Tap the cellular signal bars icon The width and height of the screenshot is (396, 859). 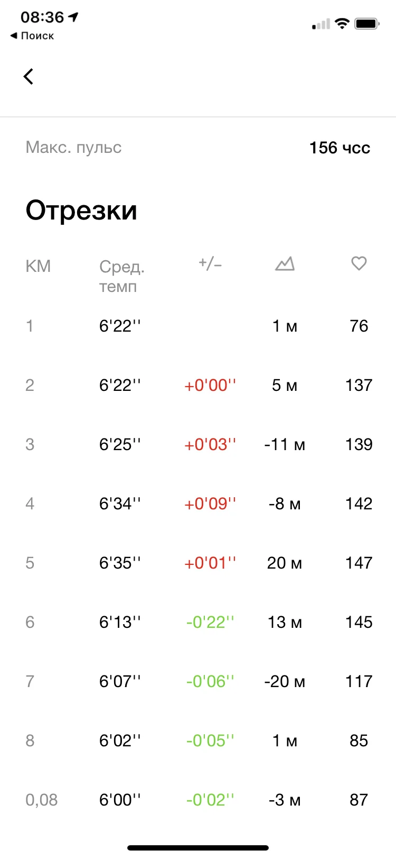point(321,24)
